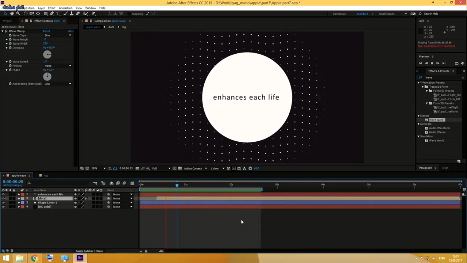Hide the BG solid layer

(3, 207)
